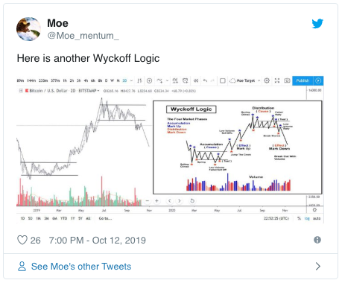Reset chart view with circular arrow
Image resolution: width=342 pixels, height=283 pixels.
192,200
